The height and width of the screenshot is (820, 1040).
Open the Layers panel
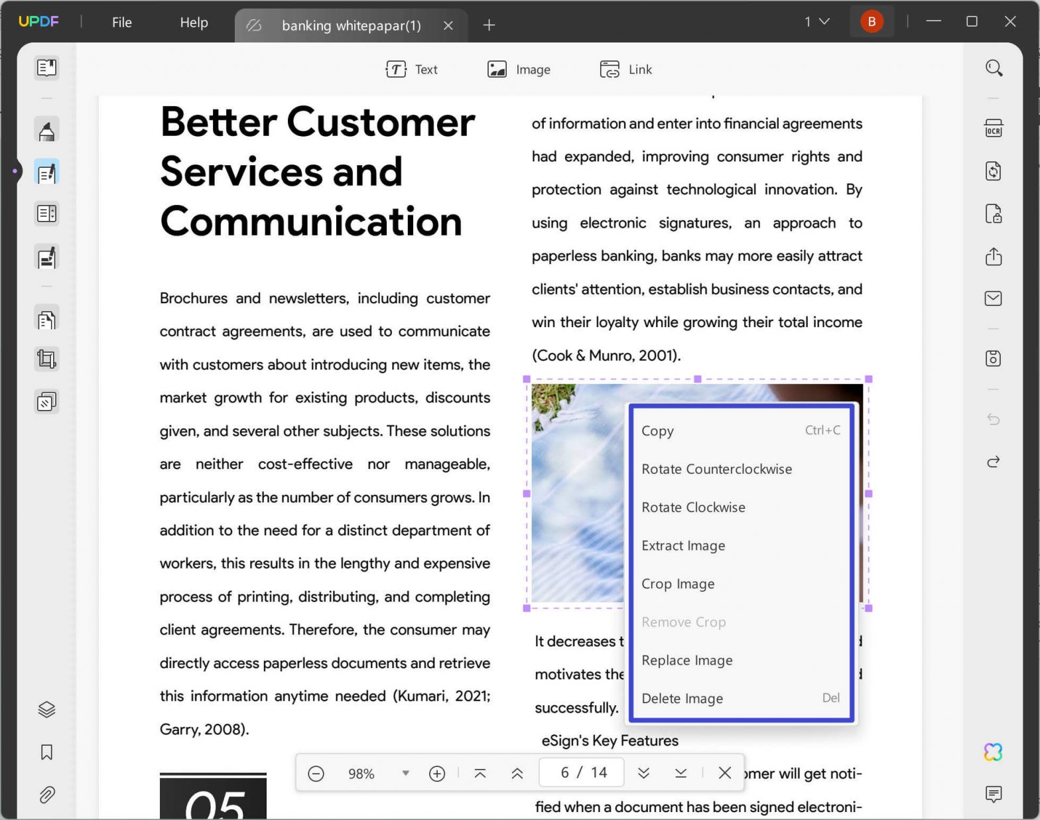[46, 709]
